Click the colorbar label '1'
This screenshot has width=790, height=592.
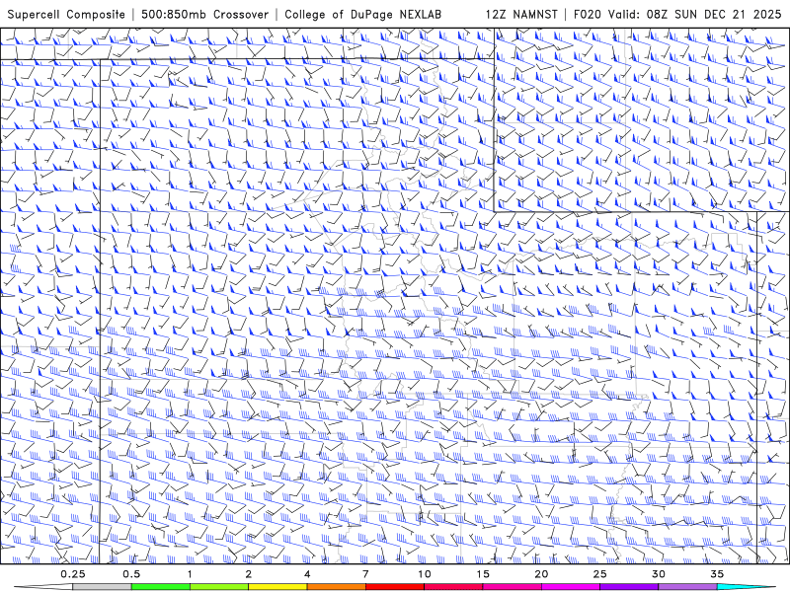click(x=190, y=574)
